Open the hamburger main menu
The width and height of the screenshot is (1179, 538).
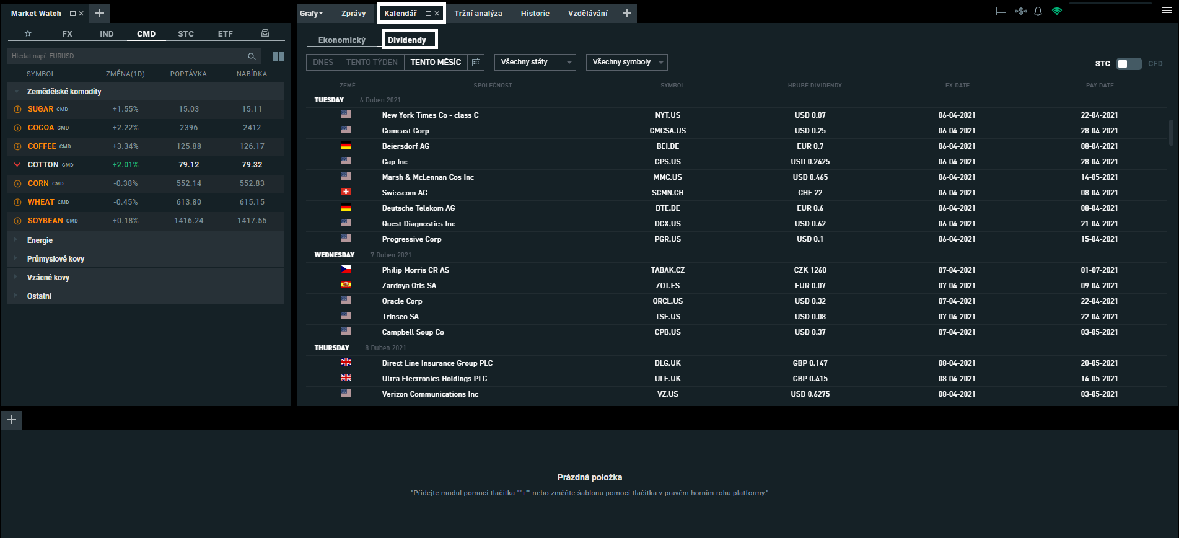(1167, 11)
